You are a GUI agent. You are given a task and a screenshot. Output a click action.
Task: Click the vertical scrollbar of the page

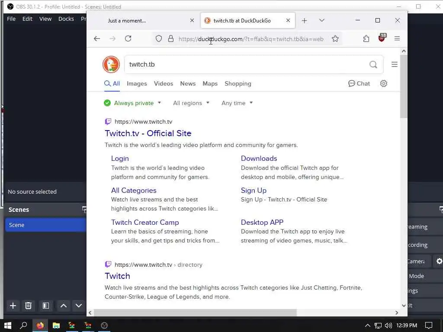(404, 86)
